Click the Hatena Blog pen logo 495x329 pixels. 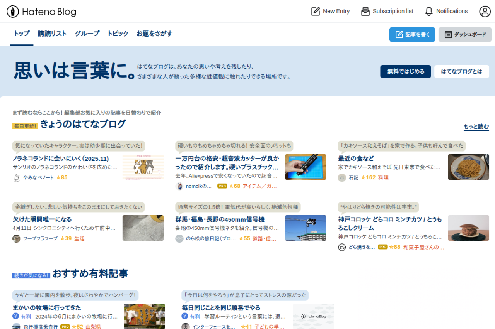(x=13, y=12)
